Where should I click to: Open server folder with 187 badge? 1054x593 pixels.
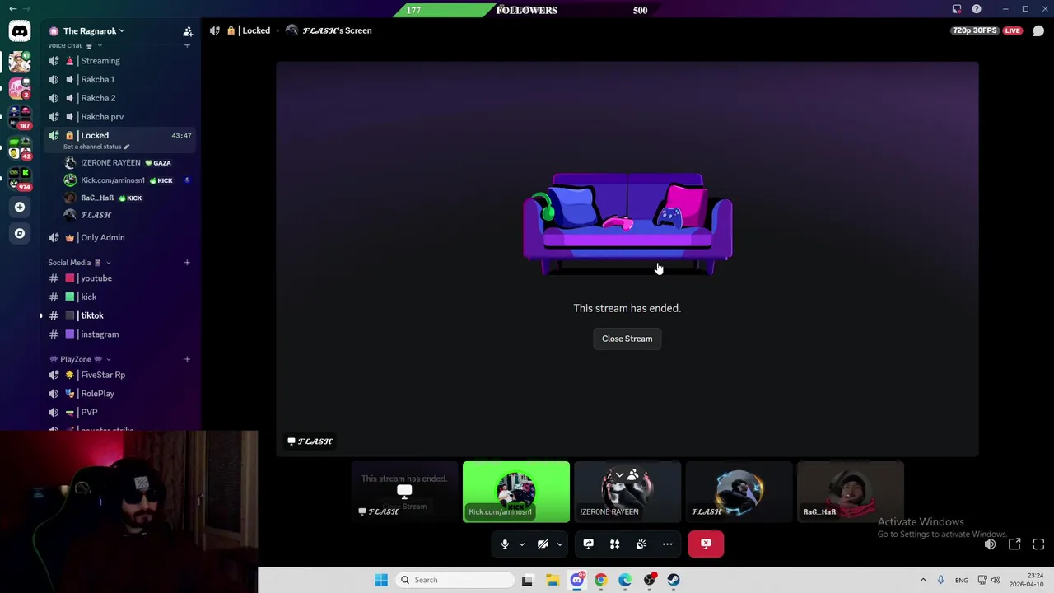pyautogui.click(x=20, y=117)
